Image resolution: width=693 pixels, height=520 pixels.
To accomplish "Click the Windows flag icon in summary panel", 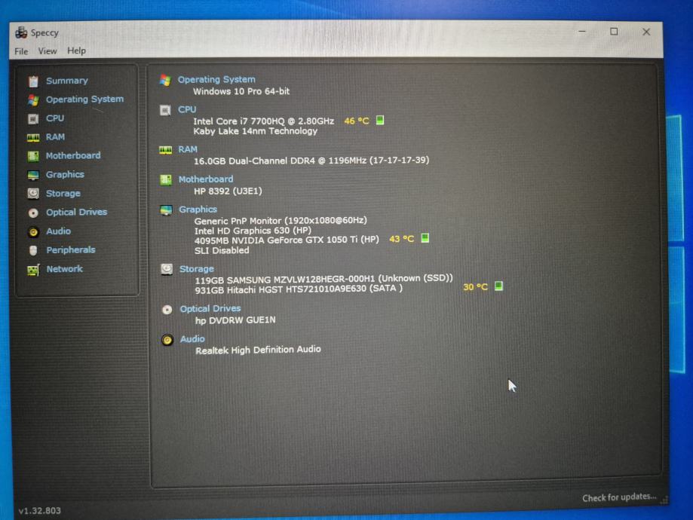I will [x=165, y=81].
